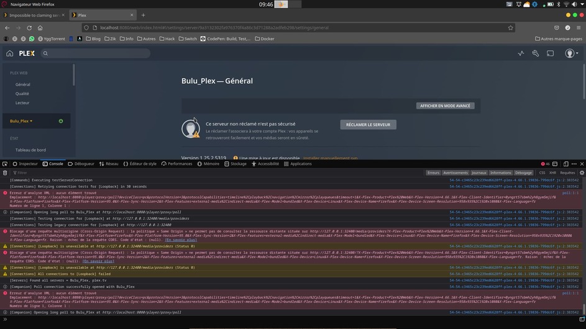Toggle responsive design mode icon
The image size is (586, 329).
[566, 163]
